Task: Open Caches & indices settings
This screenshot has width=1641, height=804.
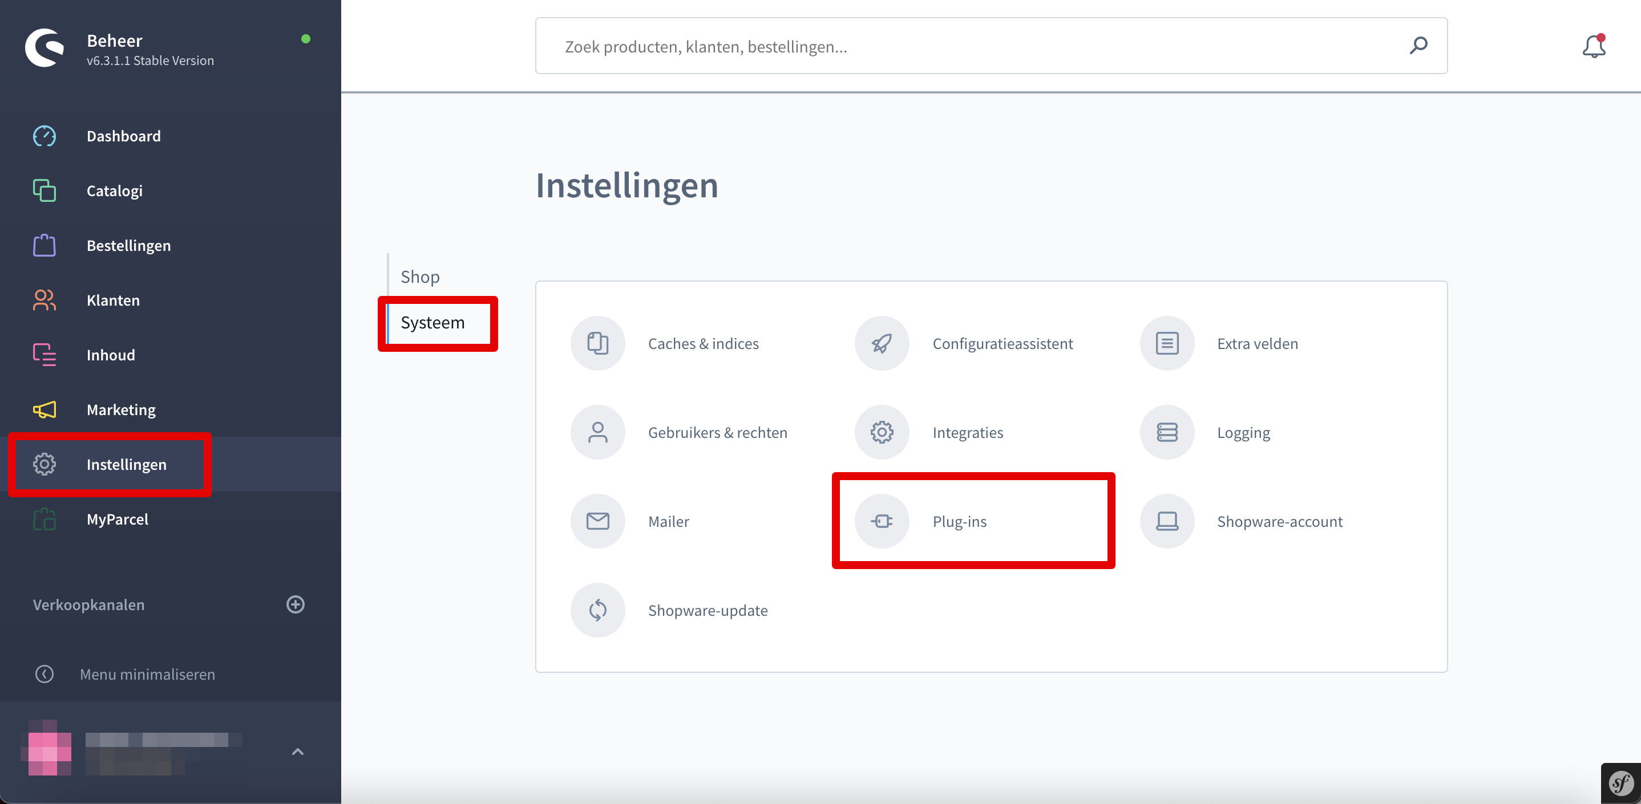Action: coord(597,343)
